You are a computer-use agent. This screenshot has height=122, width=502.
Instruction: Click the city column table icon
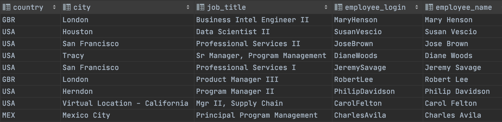coord(67,7)
